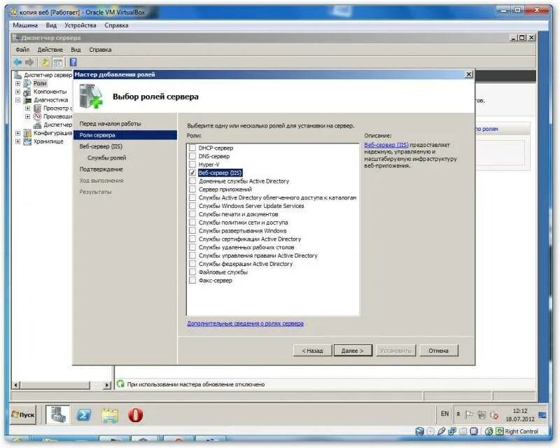This screenshot has height=448, width=560.
Task: Launch Opera browser from taskbar
Action: 136,415
